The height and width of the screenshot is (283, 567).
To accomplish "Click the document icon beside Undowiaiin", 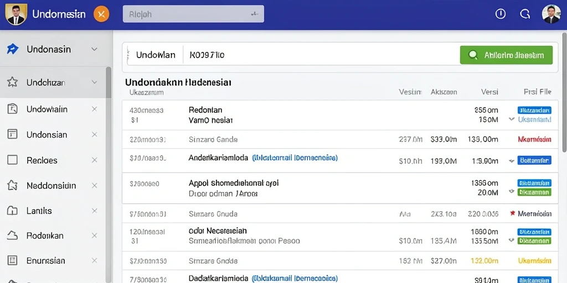I will [12, 109].
